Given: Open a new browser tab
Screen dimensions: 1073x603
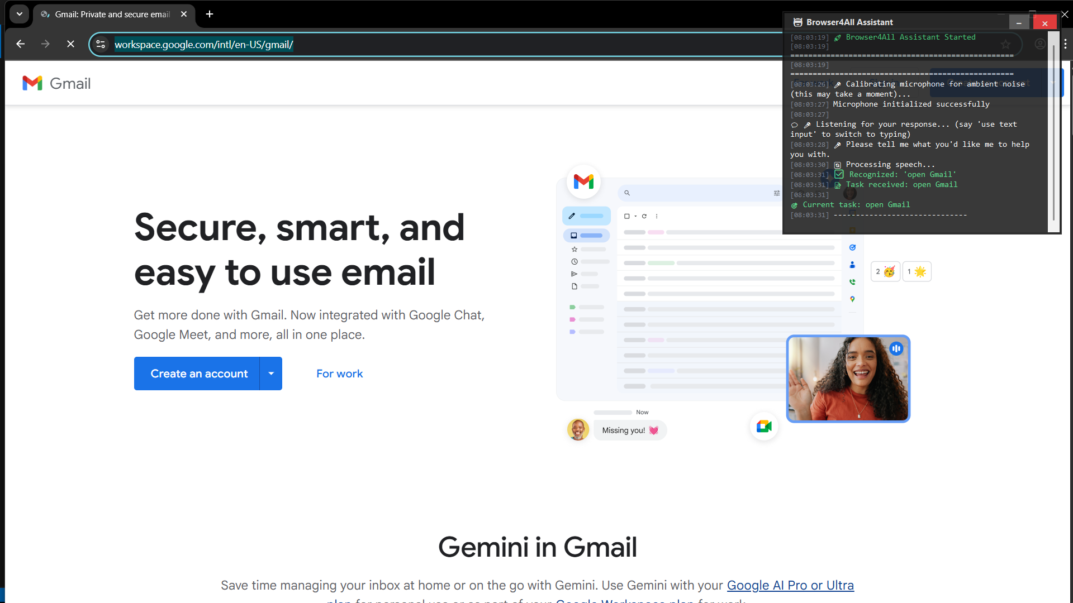Looking at the screenshot, I should coord(210,14).
